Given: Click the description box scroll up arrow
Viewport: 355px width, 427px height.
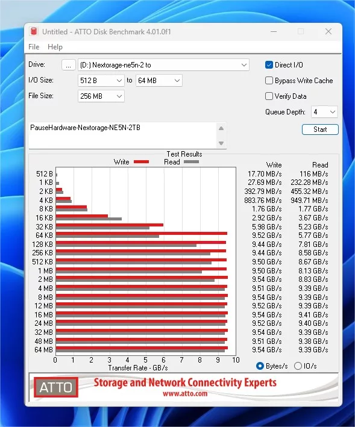Looking at the screenshot, I should click(x=221, y=128).
